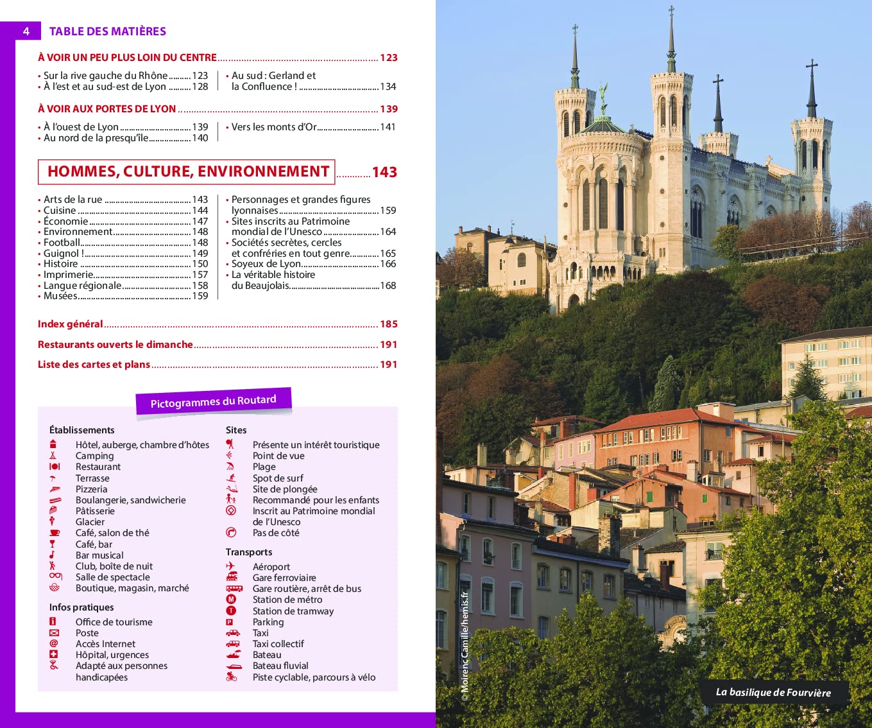Click the Poste envelope pictogram
The width and height of the screenshot is (872, 728).
click(54, 633)
